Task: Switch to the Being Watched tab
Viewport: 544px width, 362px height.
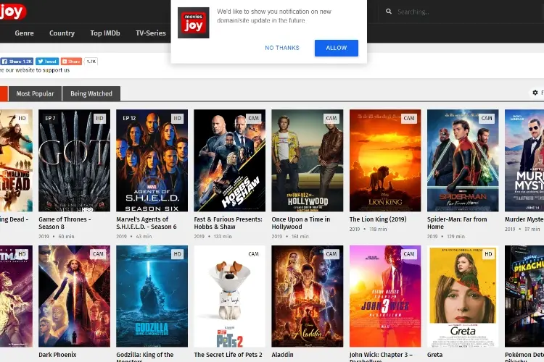Action: point(91,93)
